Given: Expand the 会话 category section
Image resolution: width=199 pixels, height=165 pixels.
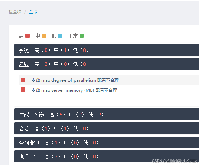Looking at the screenshot, I should [x=107, y=128].
